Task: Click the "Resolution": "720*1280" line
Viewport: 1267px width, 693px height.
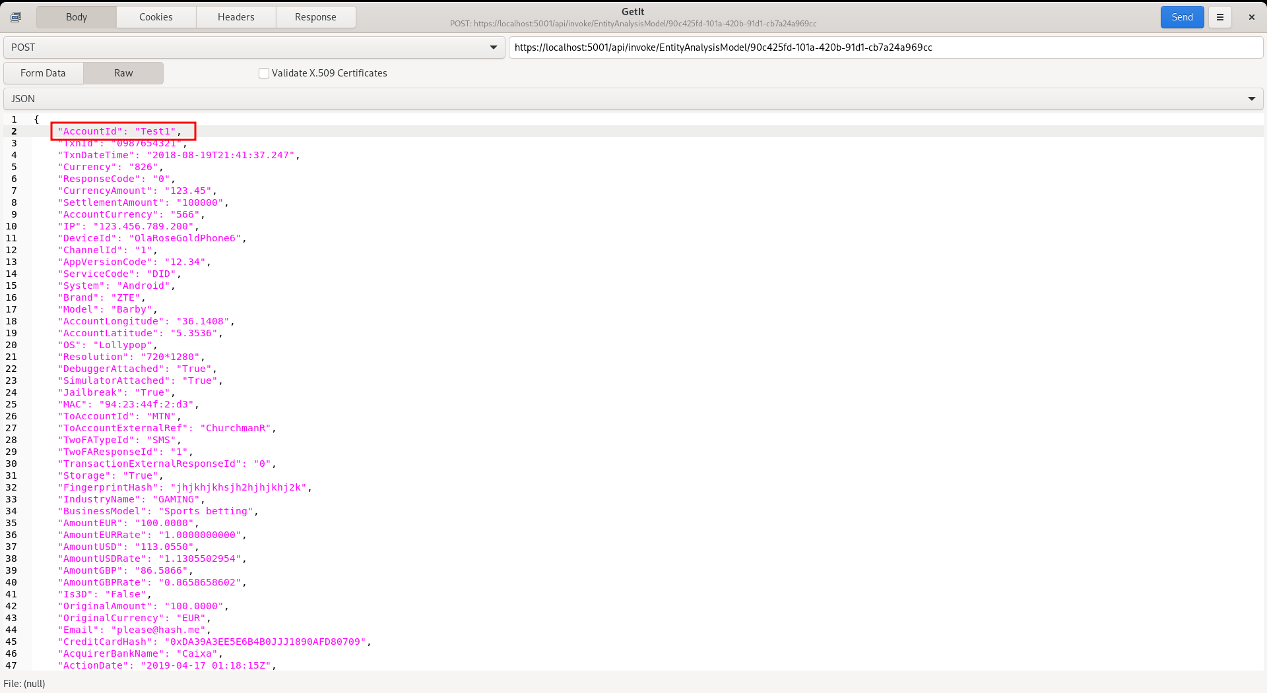Action: (131, 357)
